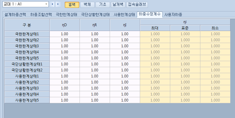Click 최대 ηi cell for 사용한계상태3
235x118 pixels.
pos(155,88)
